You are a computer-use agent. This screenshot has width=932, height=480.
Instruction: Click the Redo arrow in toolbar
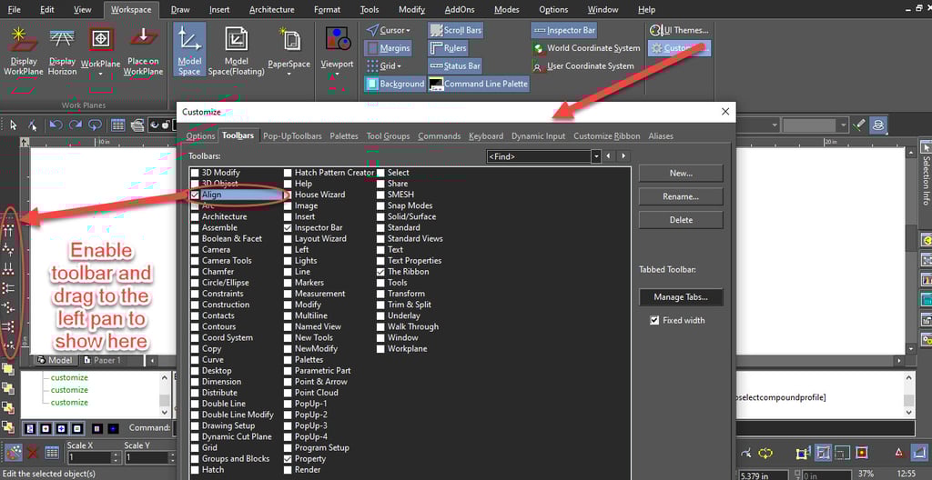coord(76,125)
